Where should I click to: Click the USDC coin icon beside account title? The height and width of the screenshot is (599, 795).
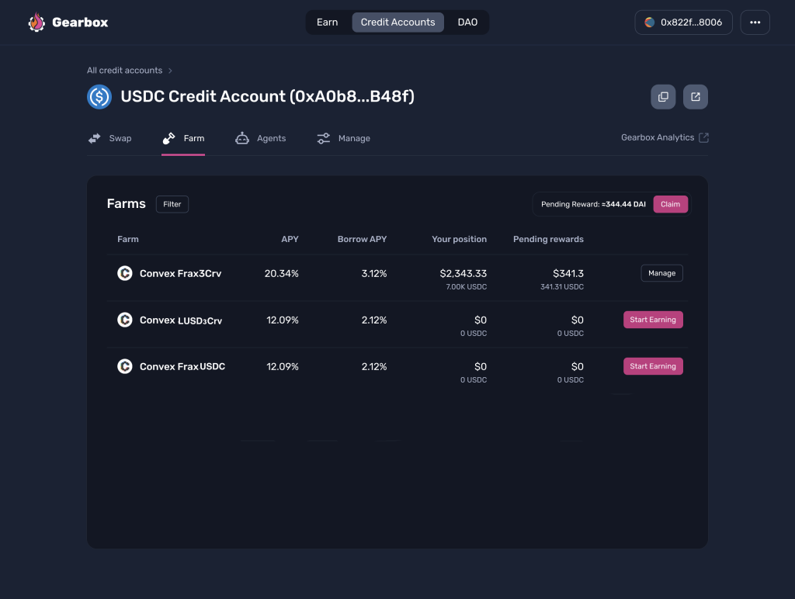pyautogui.click(x=99, y=97)
